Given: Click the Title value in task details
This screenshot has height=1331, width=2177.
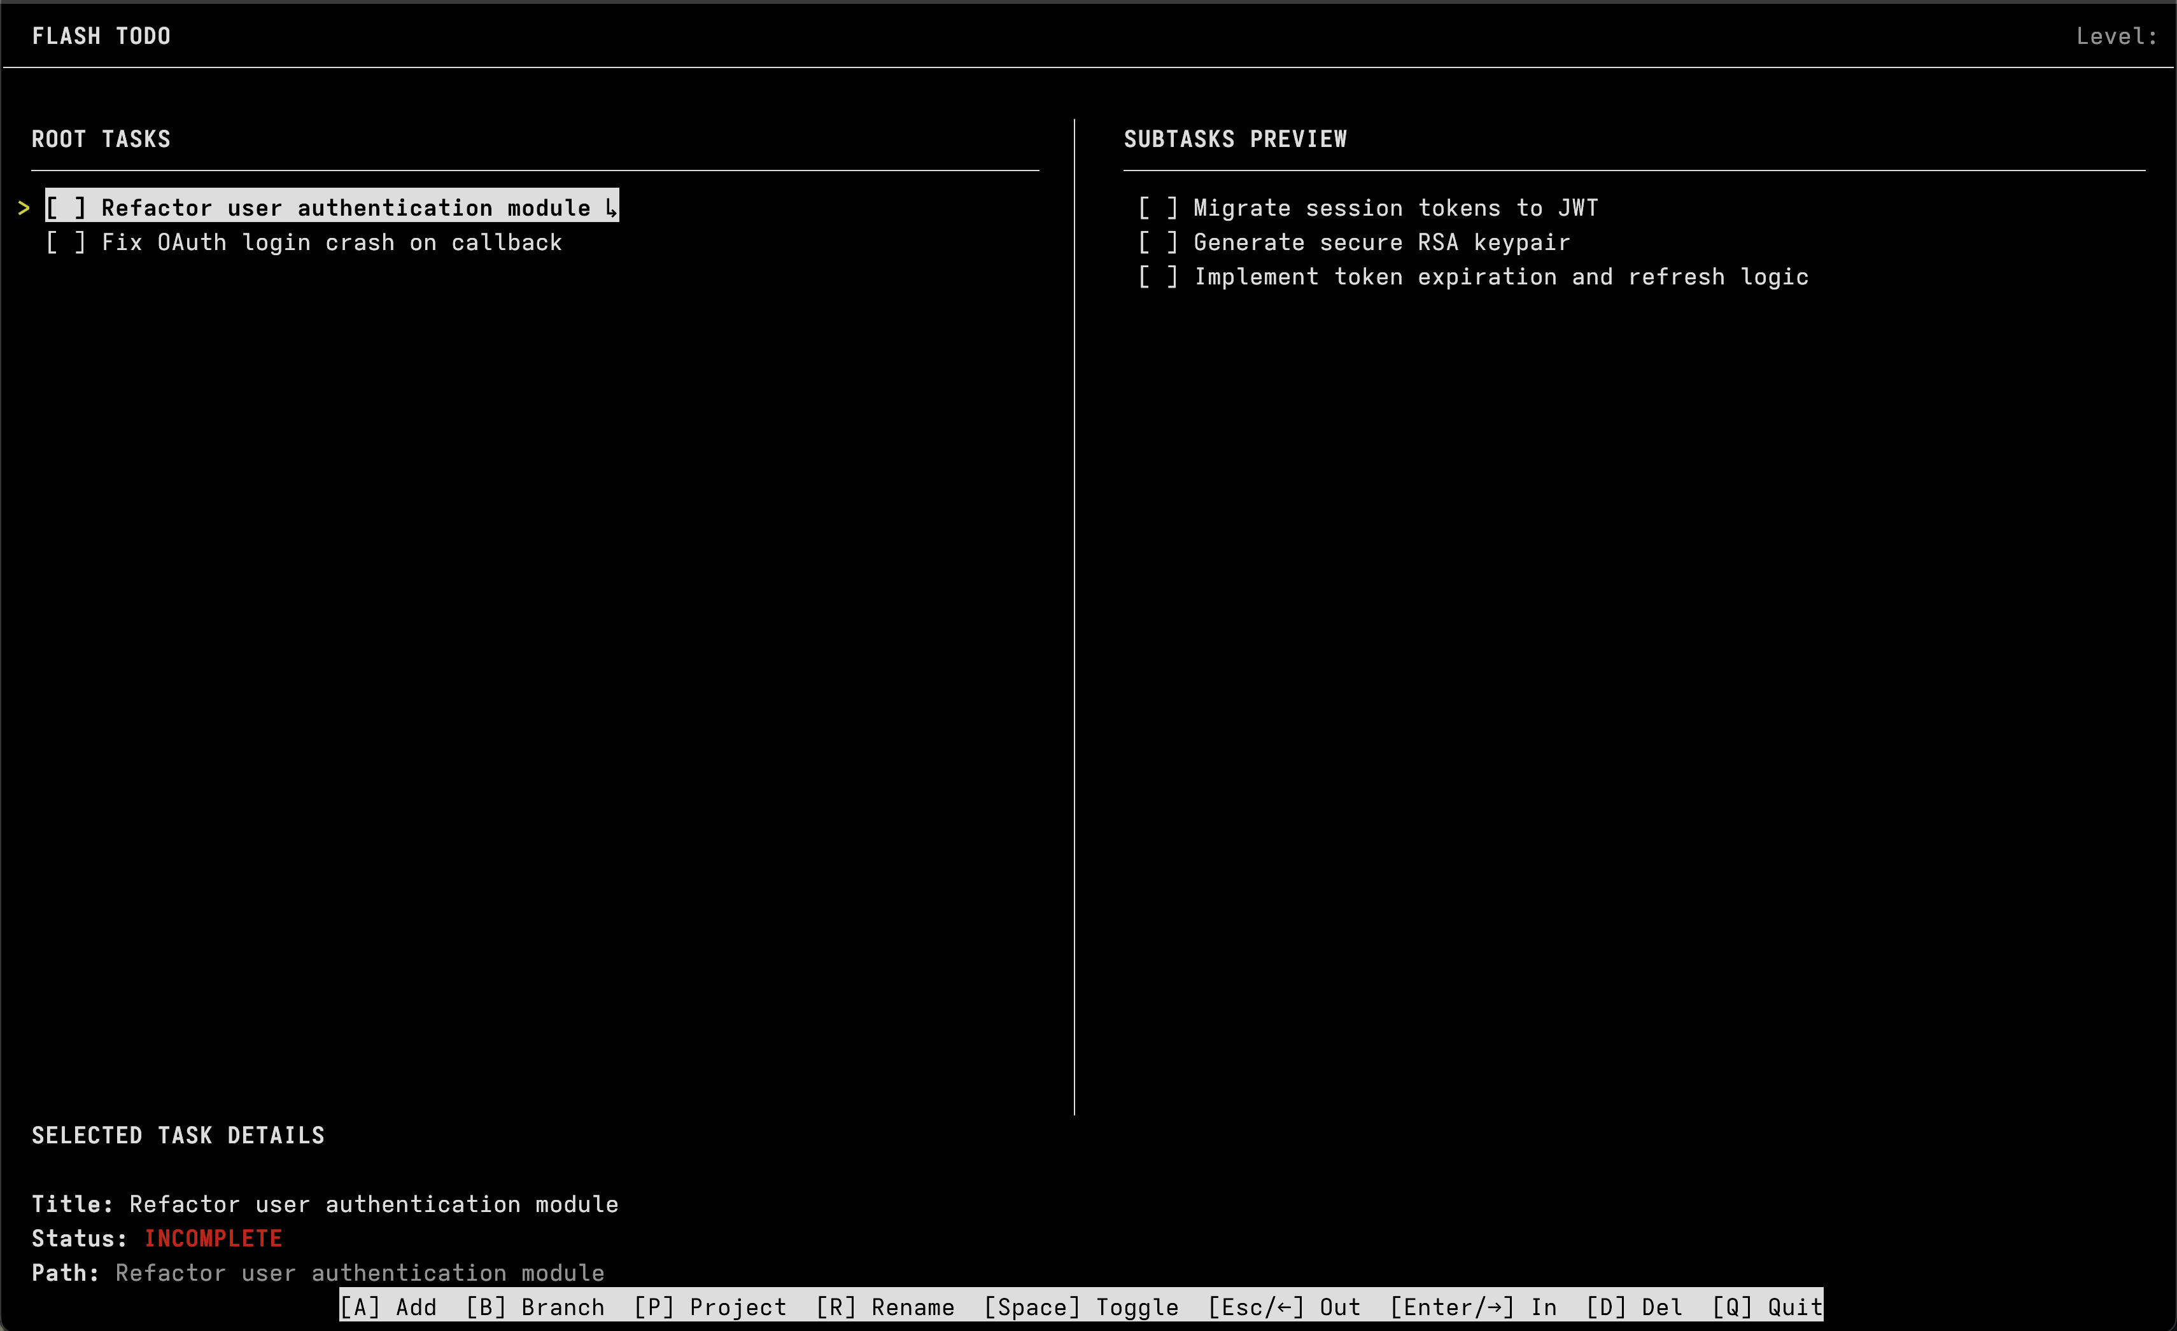Looking at the screenshot, I should pyautogui.click(x=374, y=1204).
